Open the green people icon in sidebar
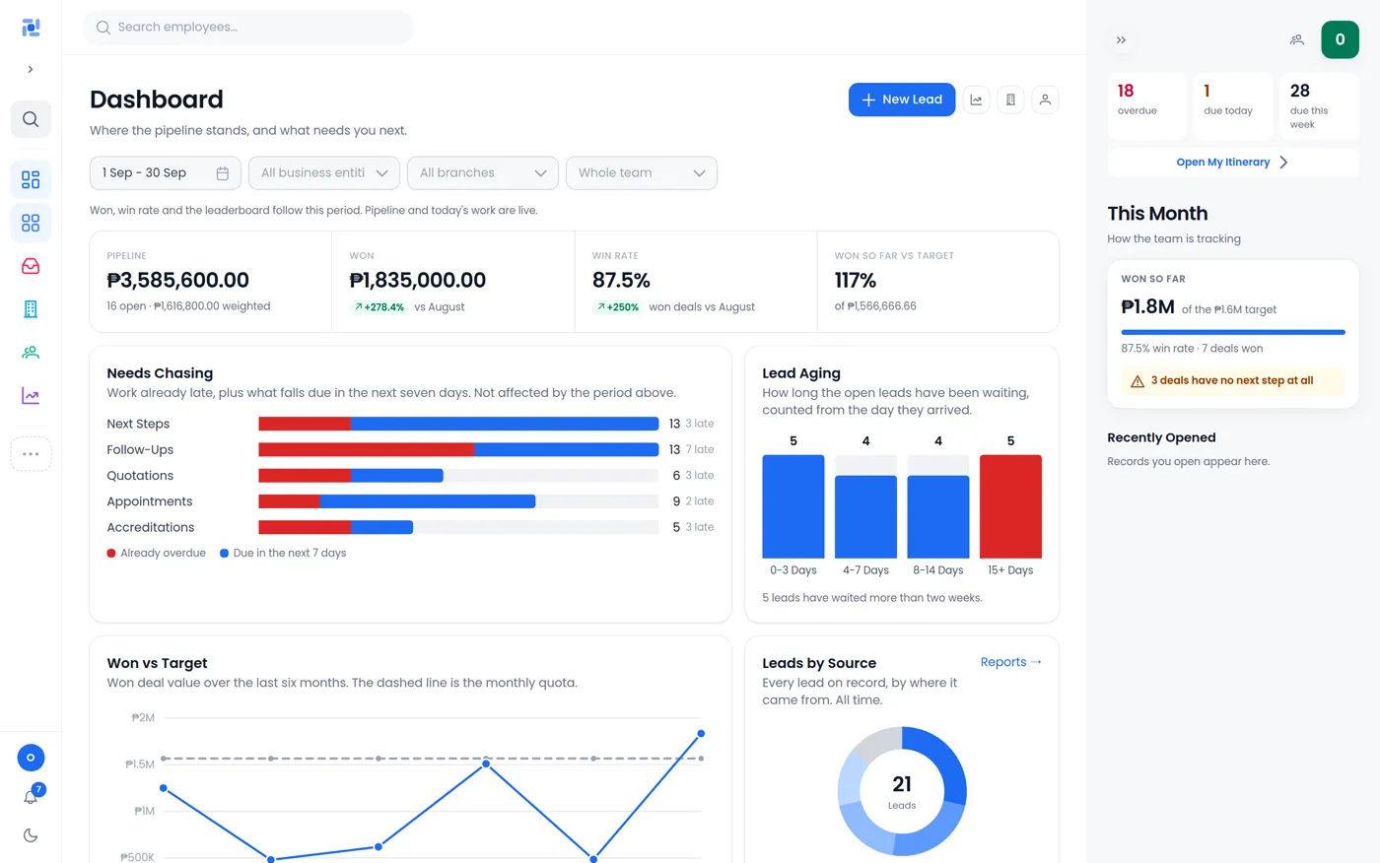 pos(31,353)
